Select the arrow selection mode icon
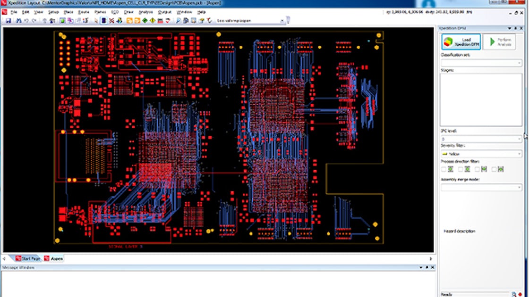529x297 pixels. (96, 20)
